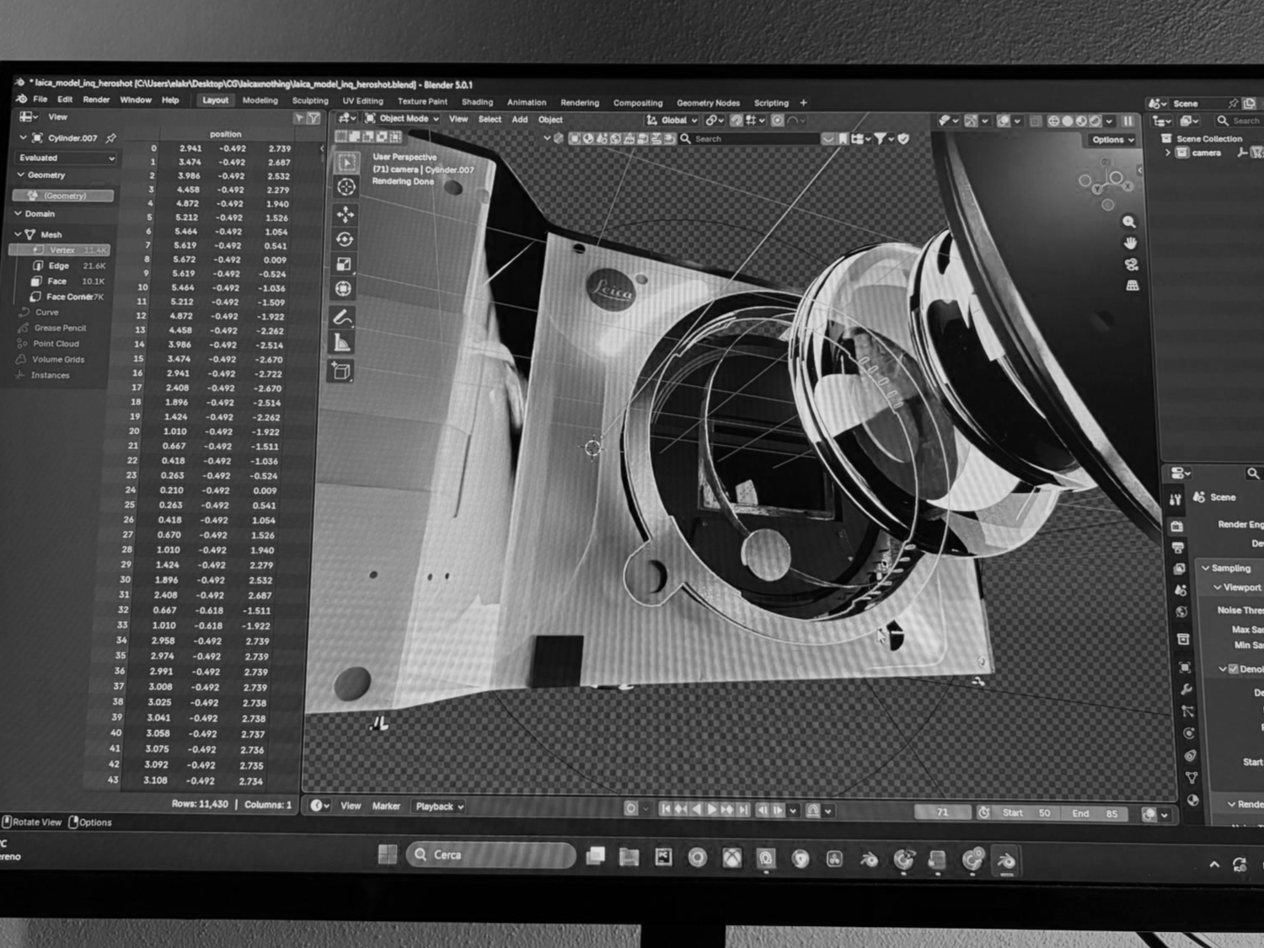Select the Rotate tool
The image size is (1264, 948).
pos(345,239)
